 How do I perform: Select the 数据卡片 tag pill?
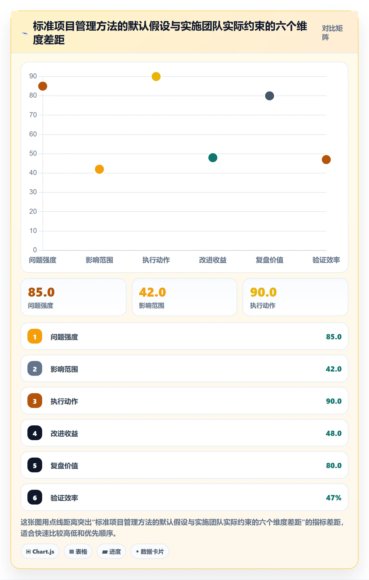tap(149, 551)
